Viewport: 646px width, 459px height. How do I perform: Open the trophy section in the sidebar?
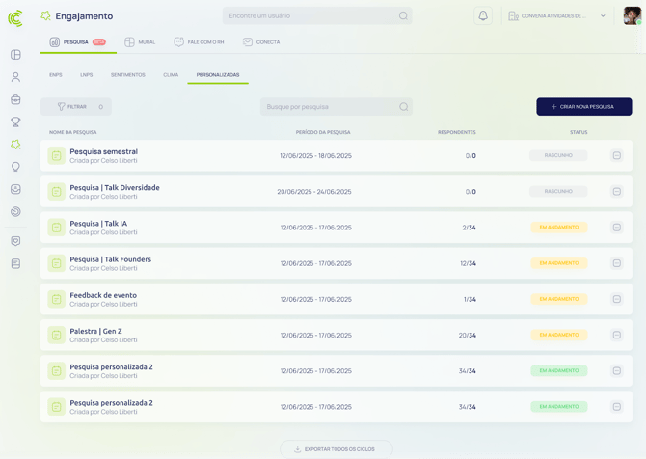point(15,122)
